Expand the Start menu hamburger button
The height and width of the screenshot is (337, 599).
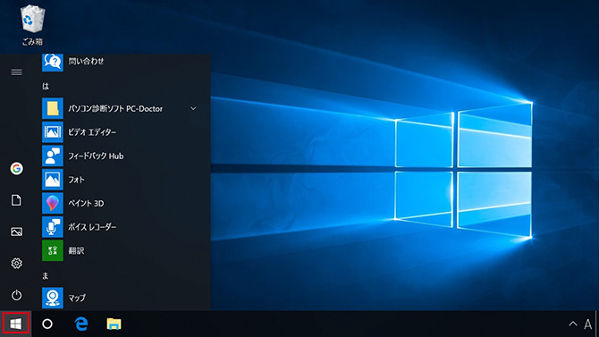(x=16, y=72)
